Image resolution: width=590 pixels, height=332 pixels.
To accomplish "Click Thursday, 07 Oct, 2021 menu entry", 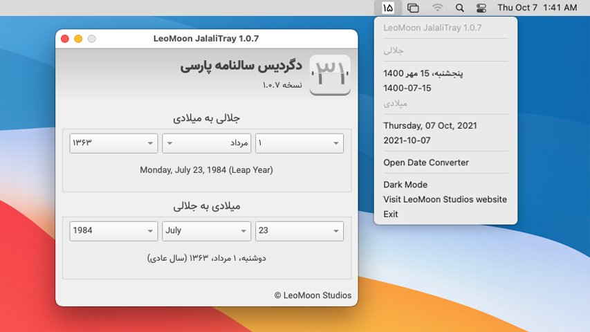I will [x=445, y=125].
